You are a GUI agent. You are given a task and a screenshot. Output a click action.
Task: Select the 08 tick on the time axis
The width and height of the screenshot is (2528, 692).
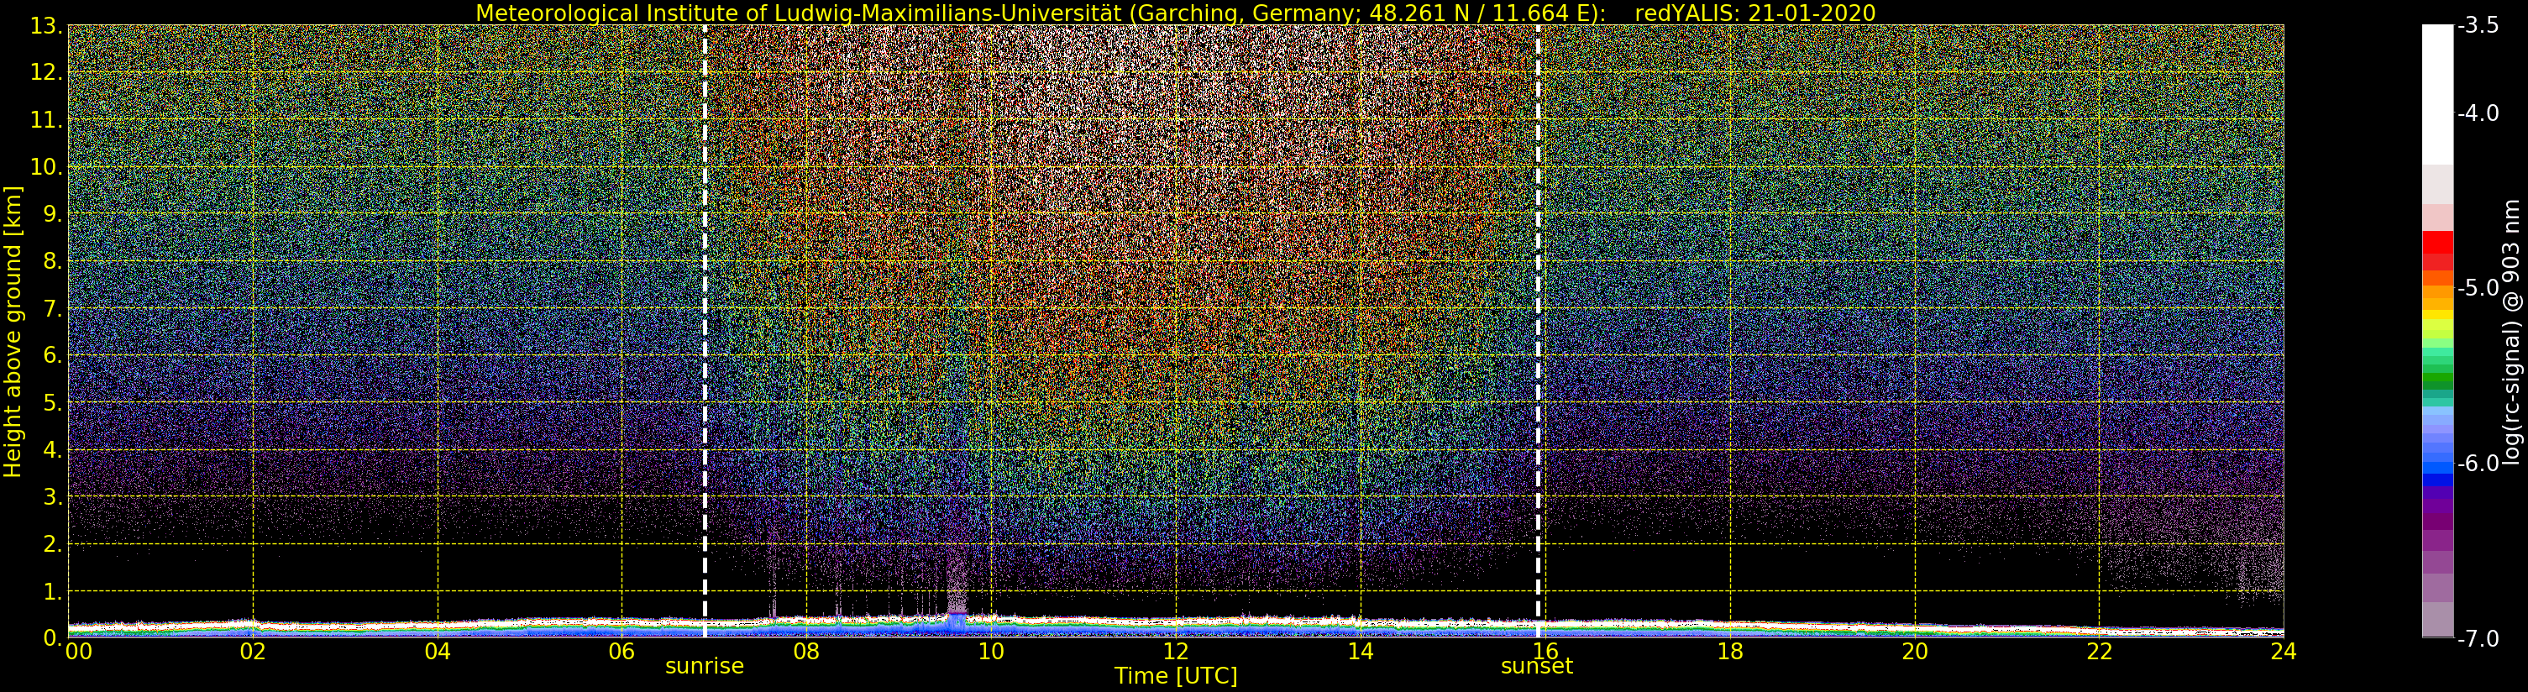(x=805, y=652)
